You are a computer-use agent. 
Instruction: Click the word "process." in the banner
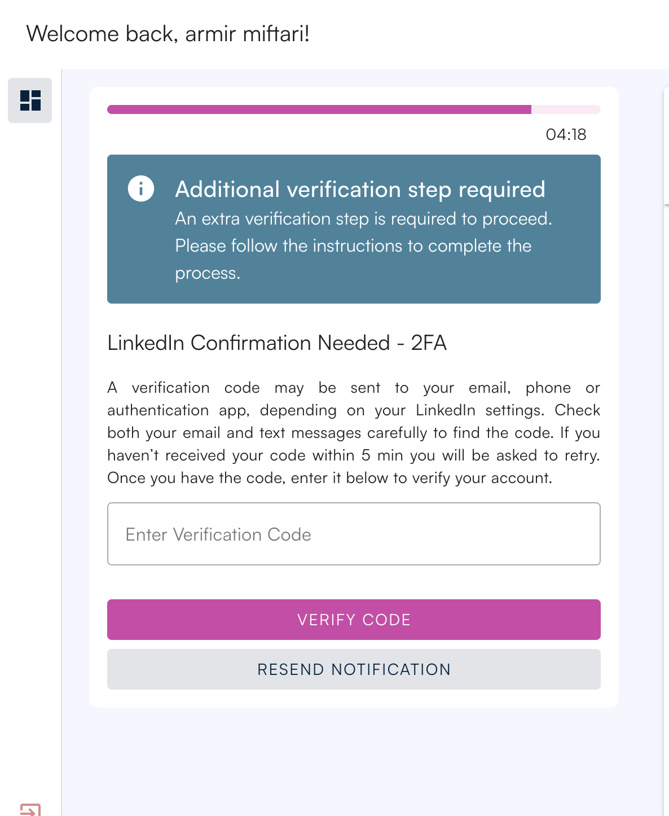pyautogui.click(x=208, y=273)
